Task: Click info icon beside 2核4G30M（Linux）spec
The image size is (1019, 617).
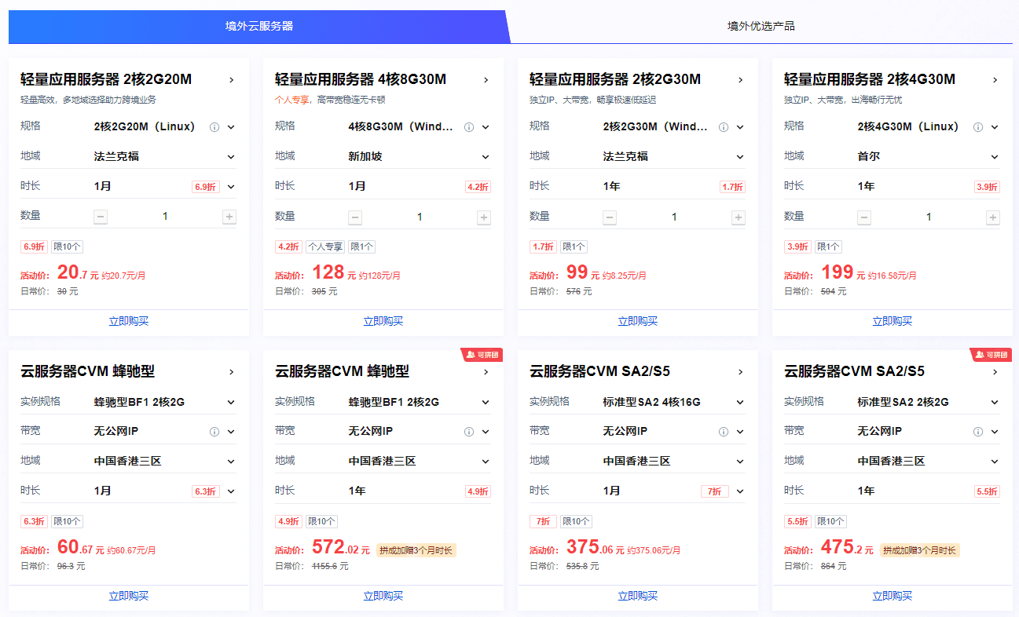Action: [978, 127]
